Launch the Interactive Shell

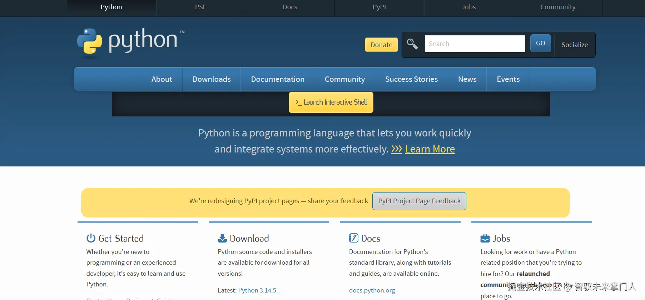pyautogui.click(x=331, y=102)
